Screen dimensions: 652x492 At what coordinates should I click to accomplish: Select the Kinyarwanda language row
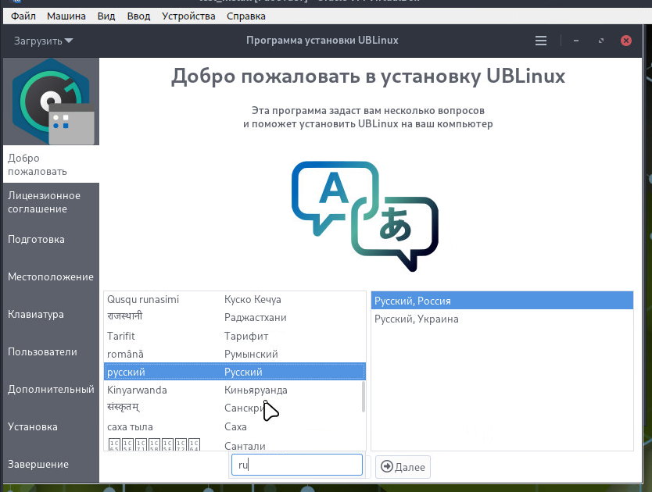pos(235,390)
